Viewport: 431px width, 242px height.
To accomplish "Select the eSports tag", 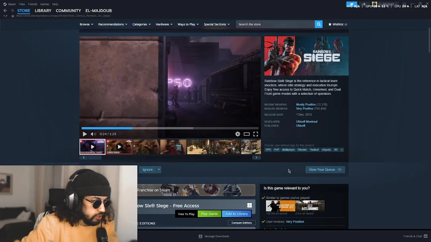I will pyautogui.click(x=326, y=150).
